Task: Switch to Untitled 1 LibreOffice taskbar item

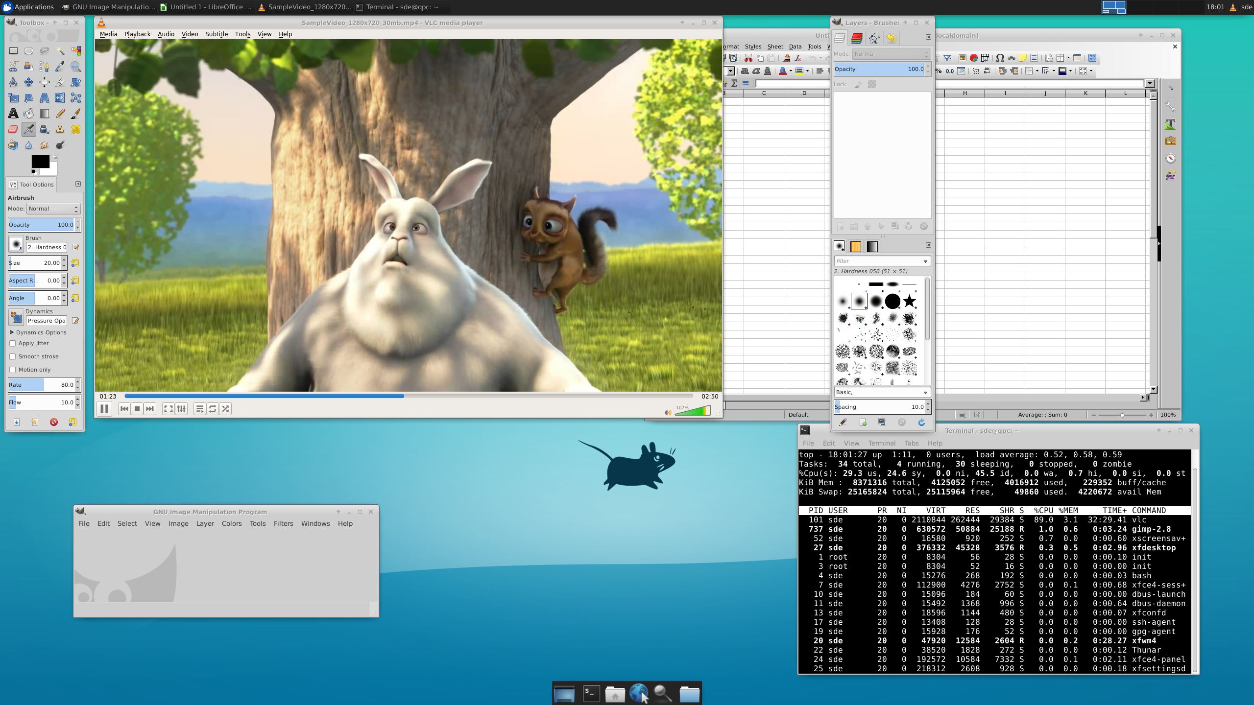Action: (206, 7)
